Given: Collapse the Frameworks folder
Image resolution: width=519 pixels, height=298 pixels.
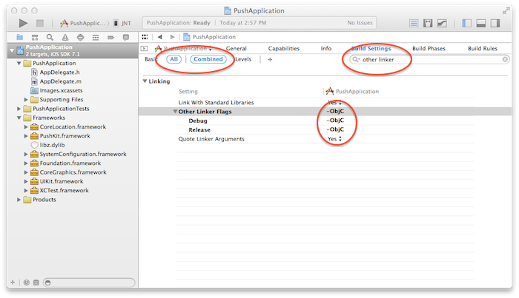Looking at the screenshot, I should pos(19,118).
